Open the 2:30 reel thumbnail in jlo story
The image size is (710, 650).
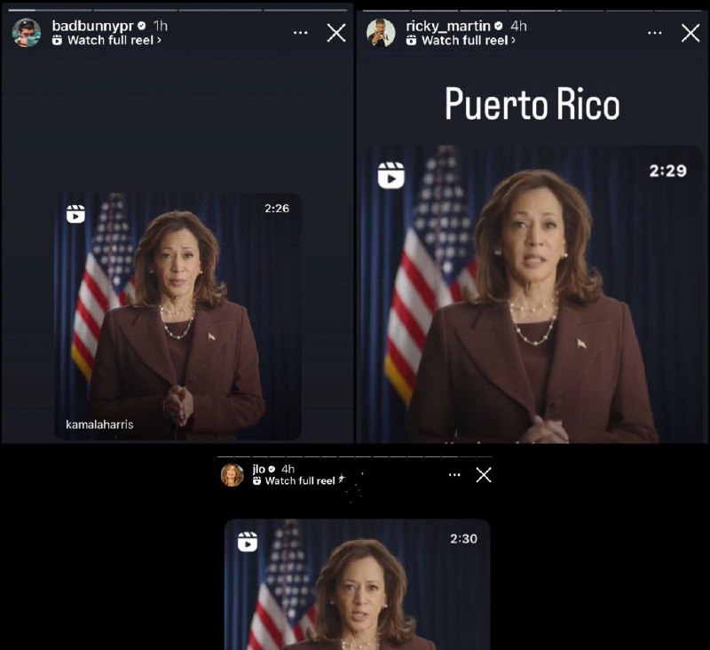pyautogui.click(x=358, y=584)
